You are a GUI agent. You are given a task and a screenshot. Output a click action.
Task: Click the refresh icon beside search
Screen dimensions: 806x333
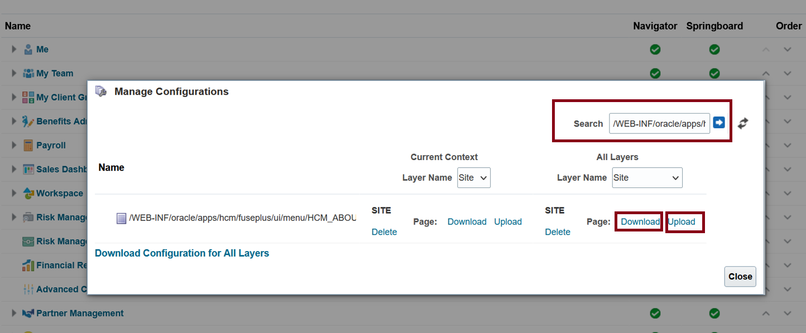(x=742, y=123)
